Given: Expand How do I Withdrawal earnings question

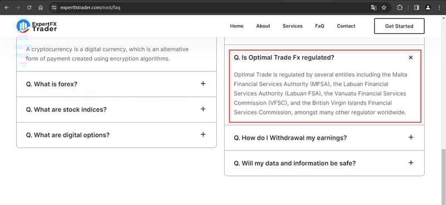Looking at the screenshot, I should (324, 138).
